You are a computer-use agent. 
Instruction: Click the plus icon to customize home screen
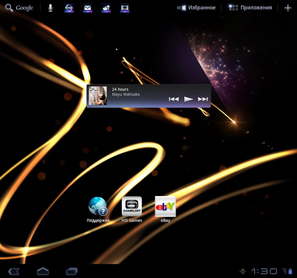click(288, 8)
